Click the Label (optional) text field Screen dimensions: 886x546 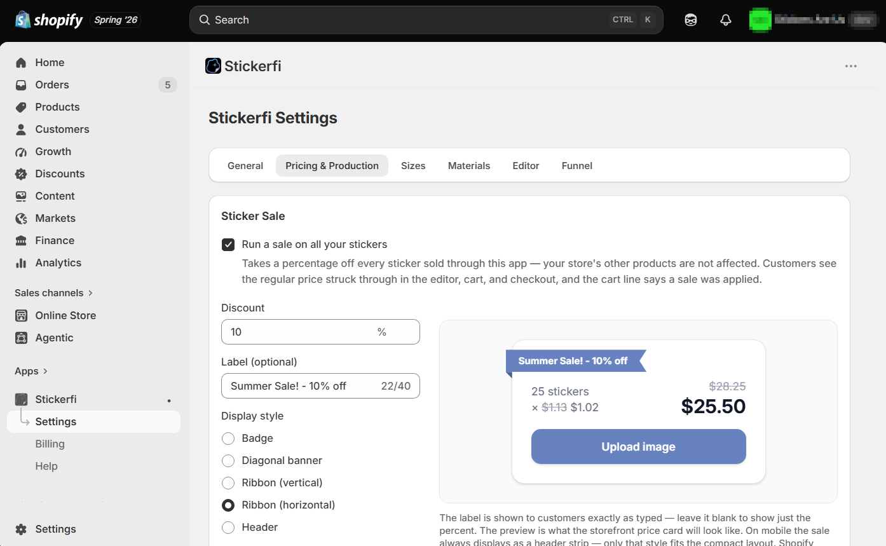tap(320, 386)
